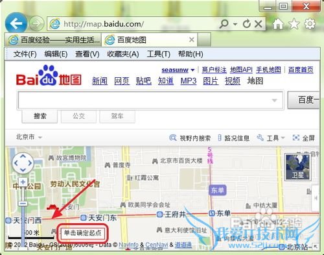Click 视野内搜索 tool
The height and width of the screenshot is (255, 324).
click(x=190, y=138)
